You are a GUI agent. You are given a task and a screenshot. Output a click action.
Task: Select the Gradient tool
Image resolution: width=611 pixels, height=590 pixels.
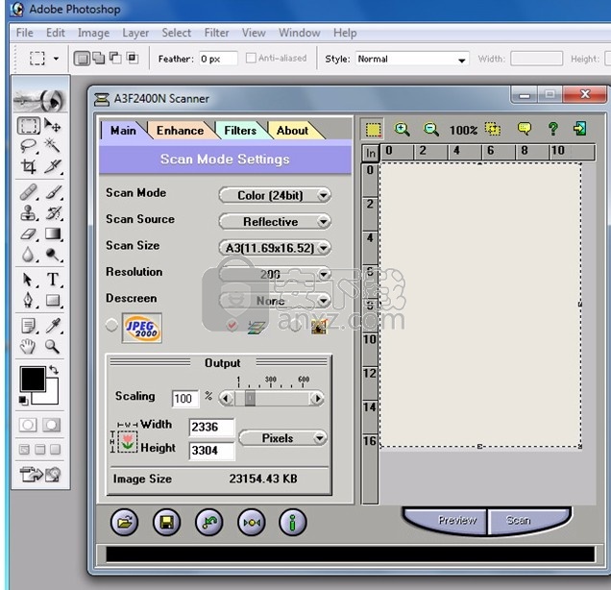coord(52,234)
